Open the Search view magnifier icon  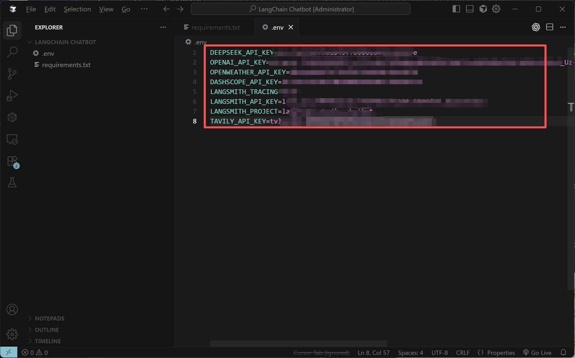(12, 52)
